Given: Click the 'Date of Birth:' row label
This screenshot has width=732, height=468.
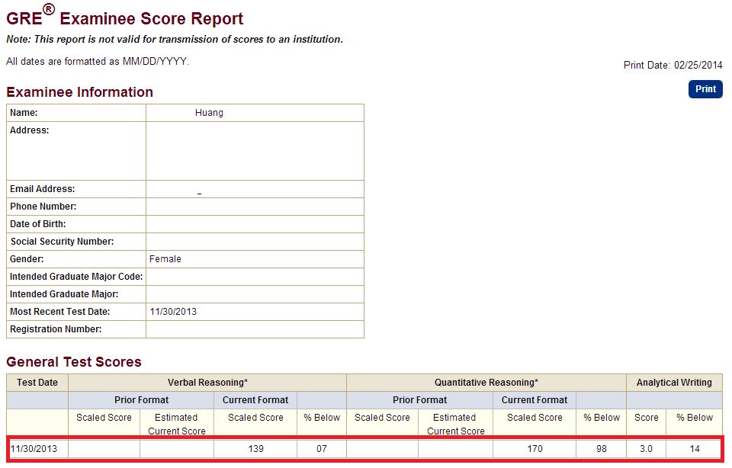Looking at the screenshot, I should tap(38, 224).
